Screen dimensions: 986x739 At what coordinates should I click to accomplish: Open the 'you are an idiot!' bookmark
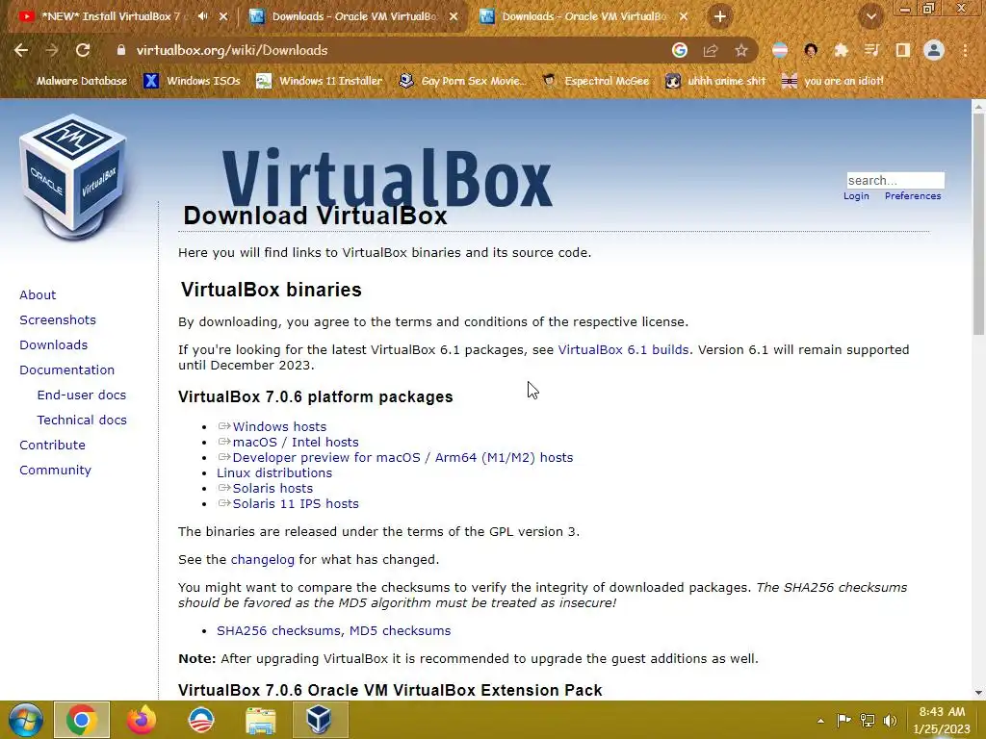[833, 81]
